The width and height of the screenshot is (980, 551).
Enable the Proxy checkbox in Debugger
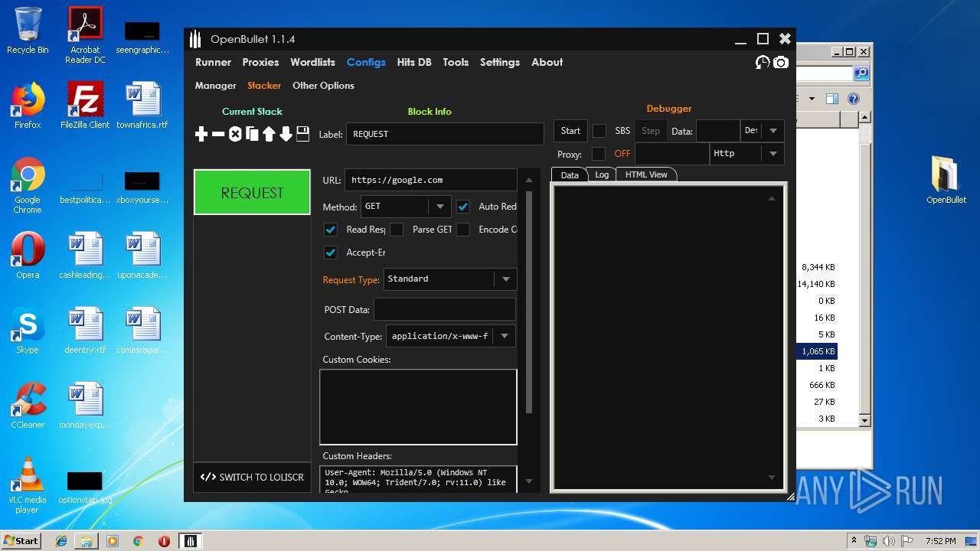tap(599, 154)
